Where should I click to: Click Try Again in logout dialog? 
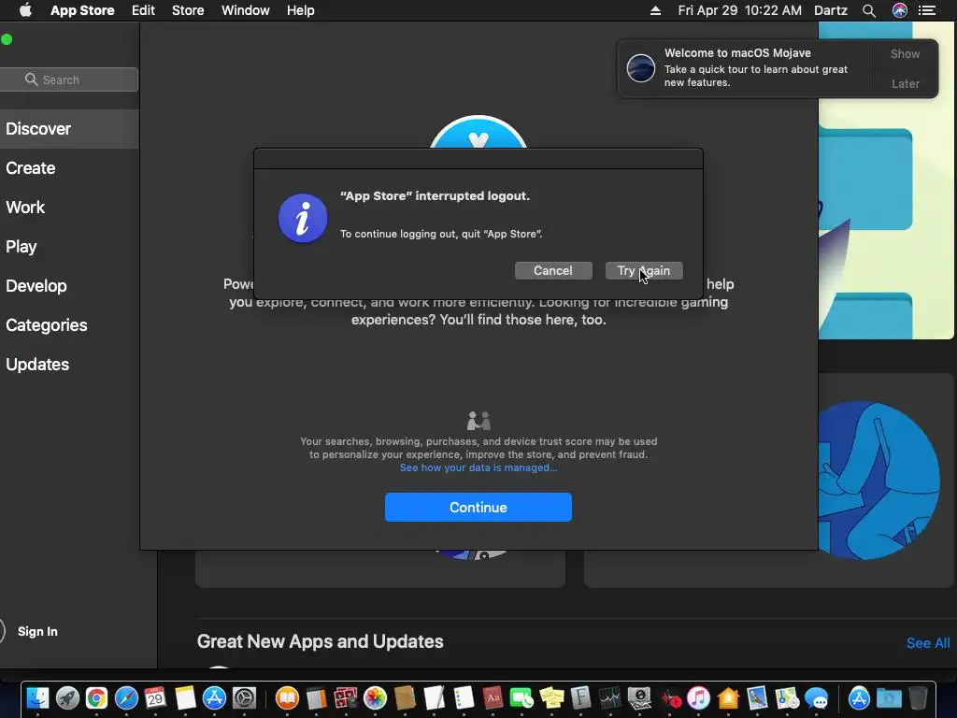tap(644, 270)
